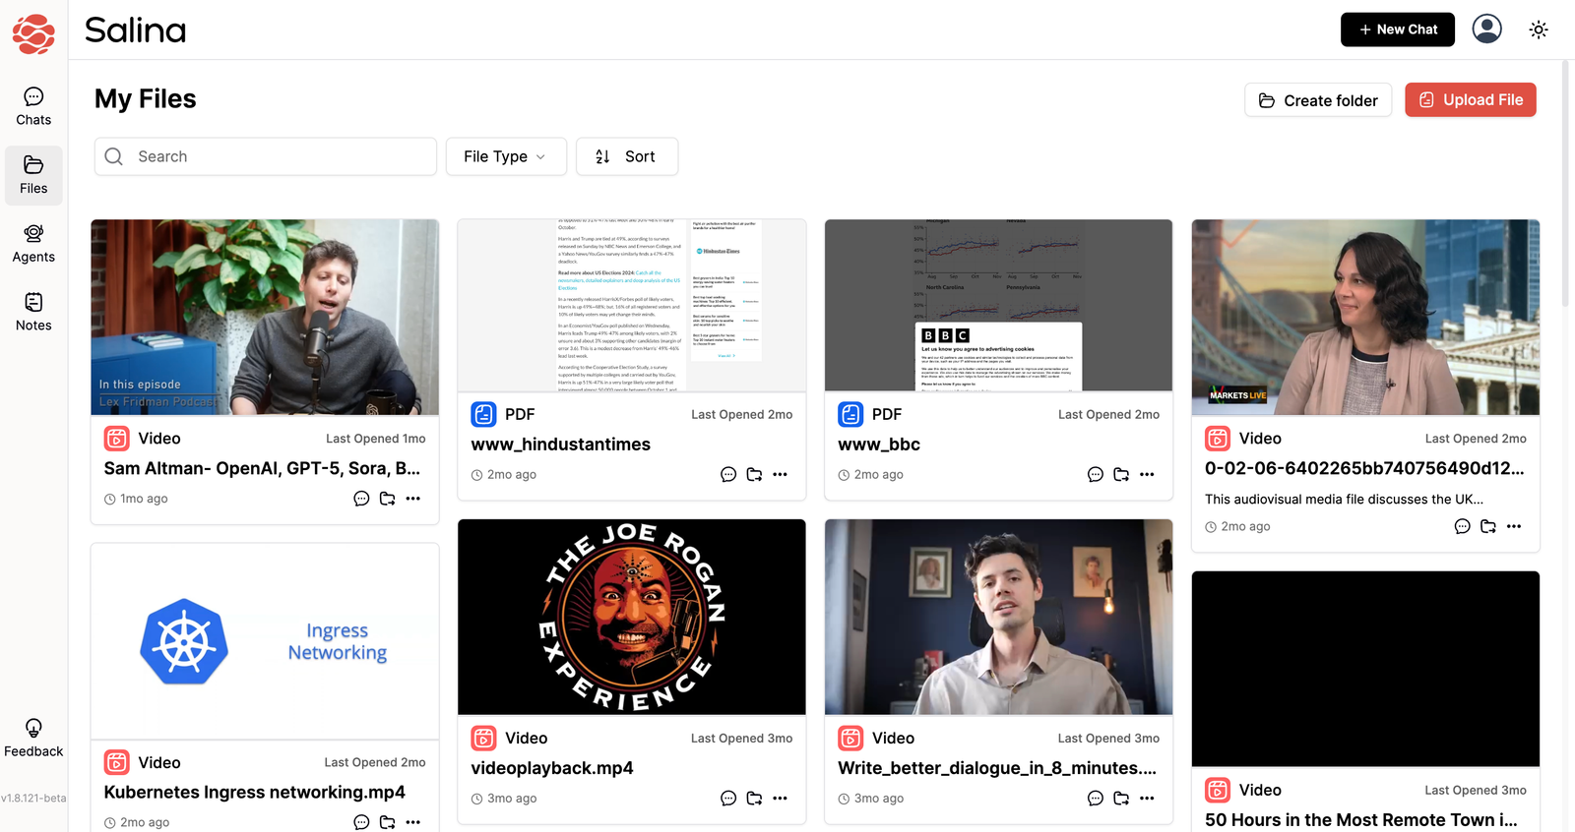Move Kubernetes Ingress video to folder
Viewport: 1575px width, 832px height.
[x=388, y=822]
